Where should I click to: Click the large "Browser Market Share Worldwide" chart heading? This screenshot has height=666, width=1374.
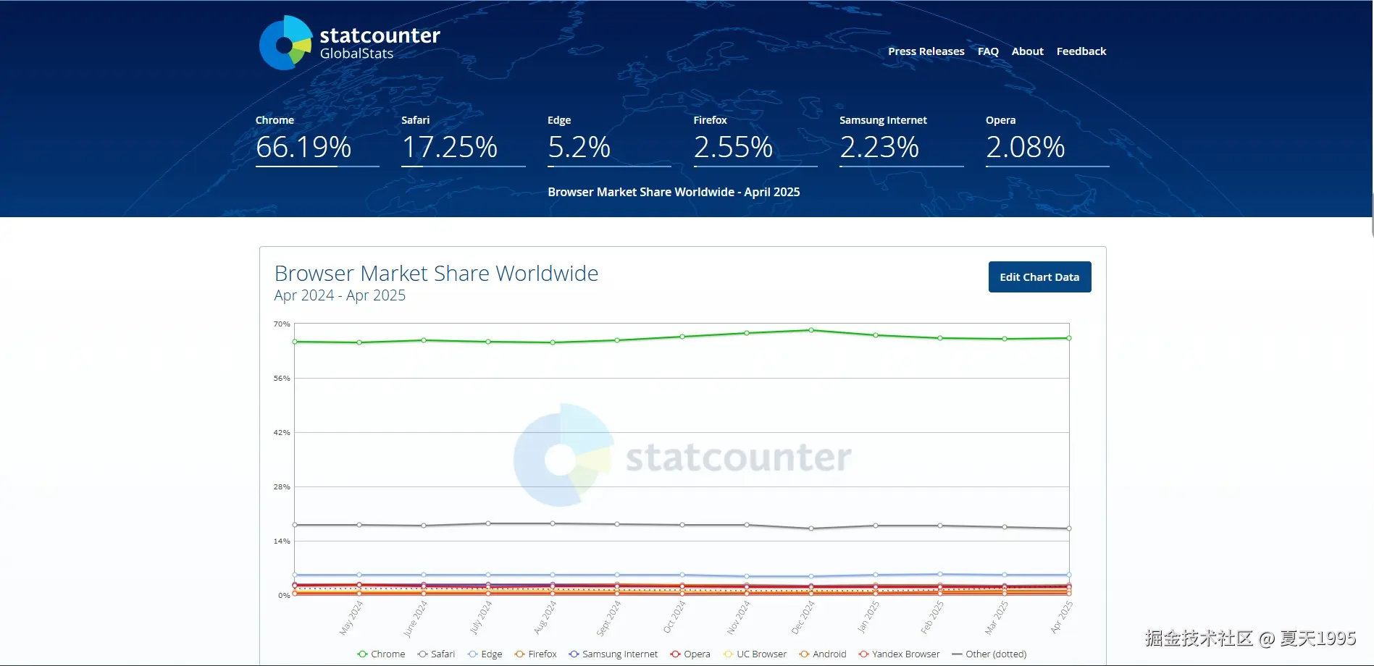click(436, 273)
